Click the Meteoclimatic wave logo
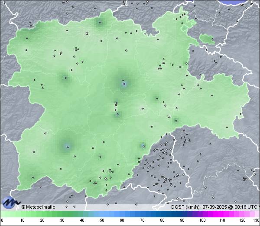Image resolution: width=260 pixels, height=226 pixels. tap(11, 203)
